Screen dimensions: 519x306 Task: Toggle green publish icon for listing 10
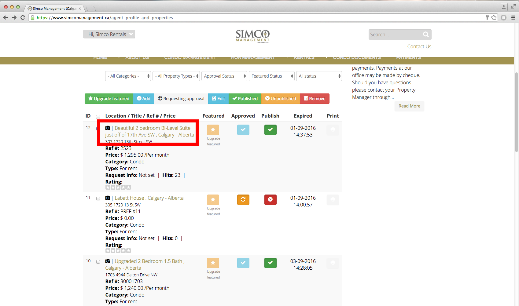271,263
